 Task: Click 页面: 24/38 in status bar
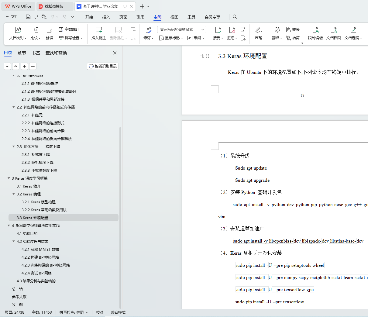(x=15, y=312)
